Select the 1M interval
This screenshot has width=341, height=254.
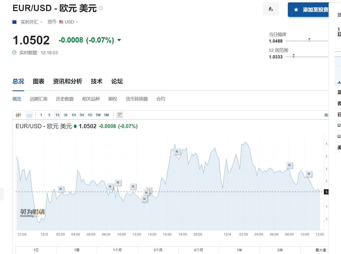point(106,115)
